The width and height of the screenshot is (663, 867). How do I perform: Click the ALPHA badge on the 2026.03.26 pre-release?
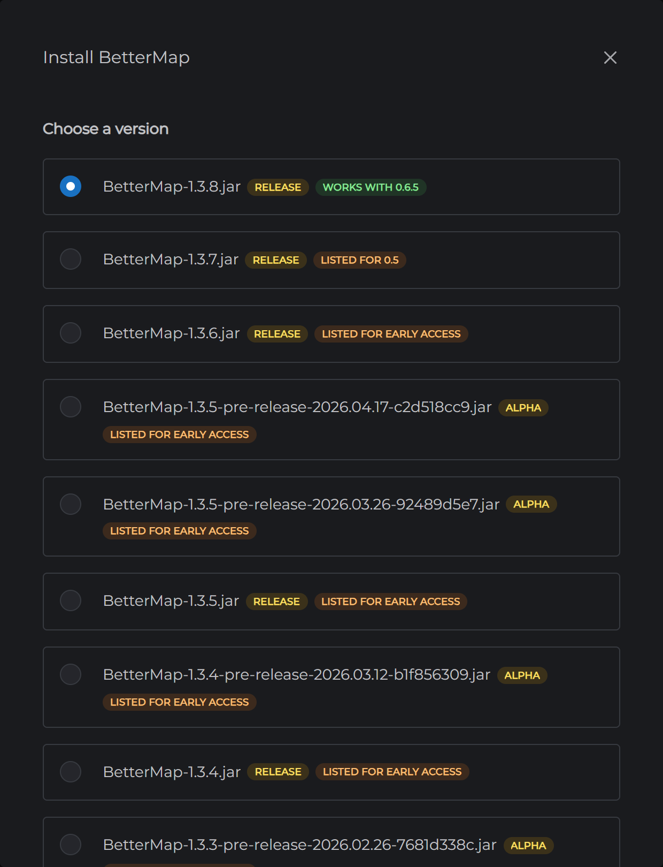coord(531,504)
